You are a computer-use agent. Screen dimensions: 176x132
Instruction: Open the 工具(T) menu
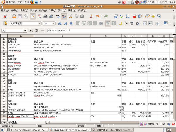click(52, 11)
